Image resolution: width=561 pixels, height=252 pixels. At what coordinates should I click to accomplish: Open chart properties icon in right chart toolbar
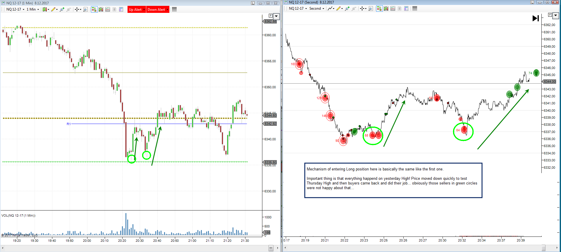(406, 8)
